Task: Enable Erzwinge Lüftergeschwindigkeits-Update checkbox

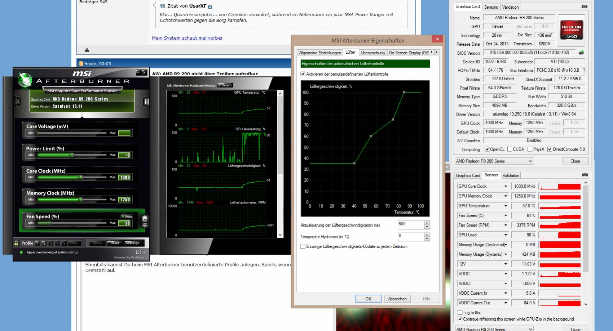Action: click(303, 246)
